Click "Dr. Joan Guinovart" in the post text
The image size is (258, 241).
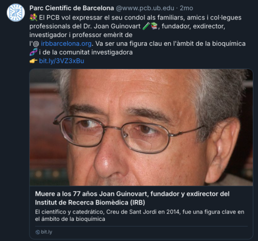pos(112,26)
